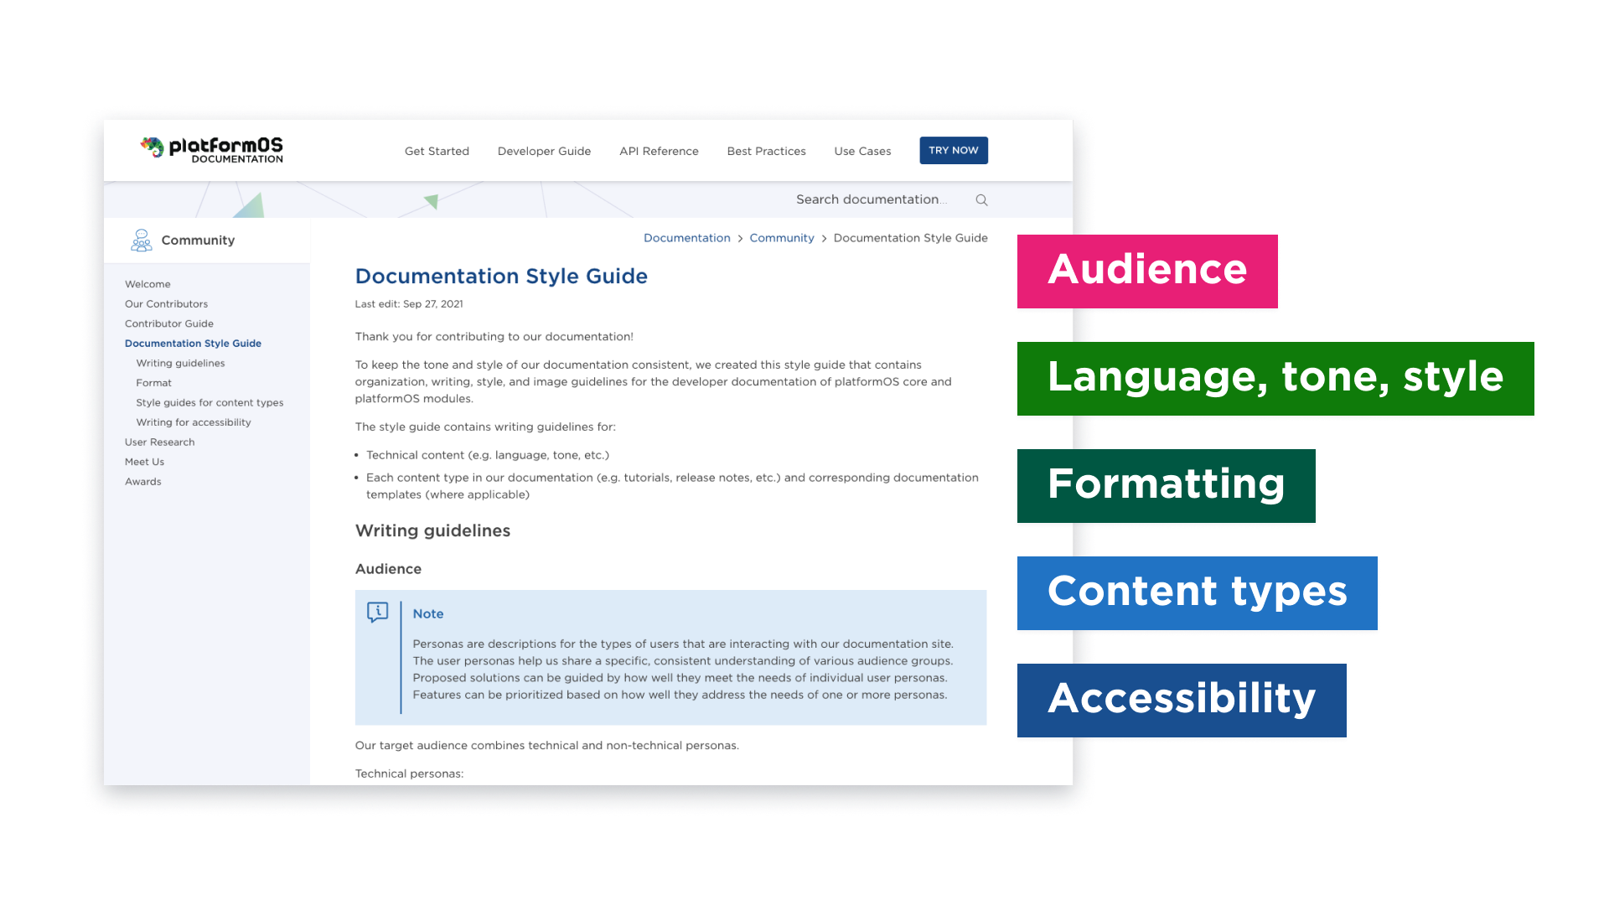Select Writing guidelines under Documentation Style Guide

(180, 363)
